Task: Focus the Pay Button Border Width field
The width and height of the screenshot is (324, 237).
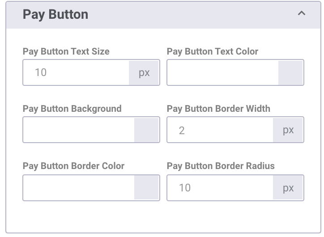Action: [220, 130]
